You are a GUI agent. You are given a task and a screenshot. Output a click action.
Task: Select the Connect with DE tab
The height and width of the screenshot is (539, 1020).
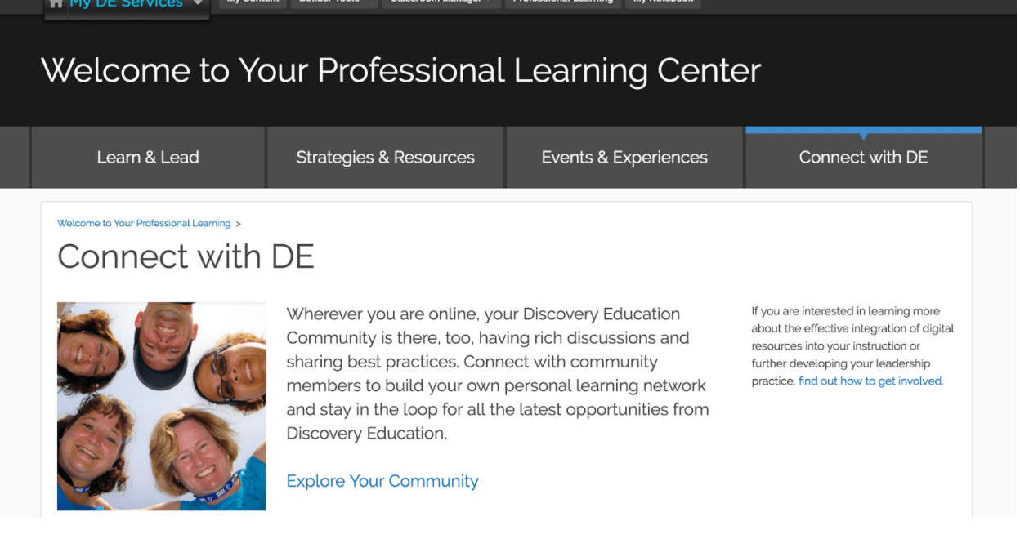click(x=863, y=157)
